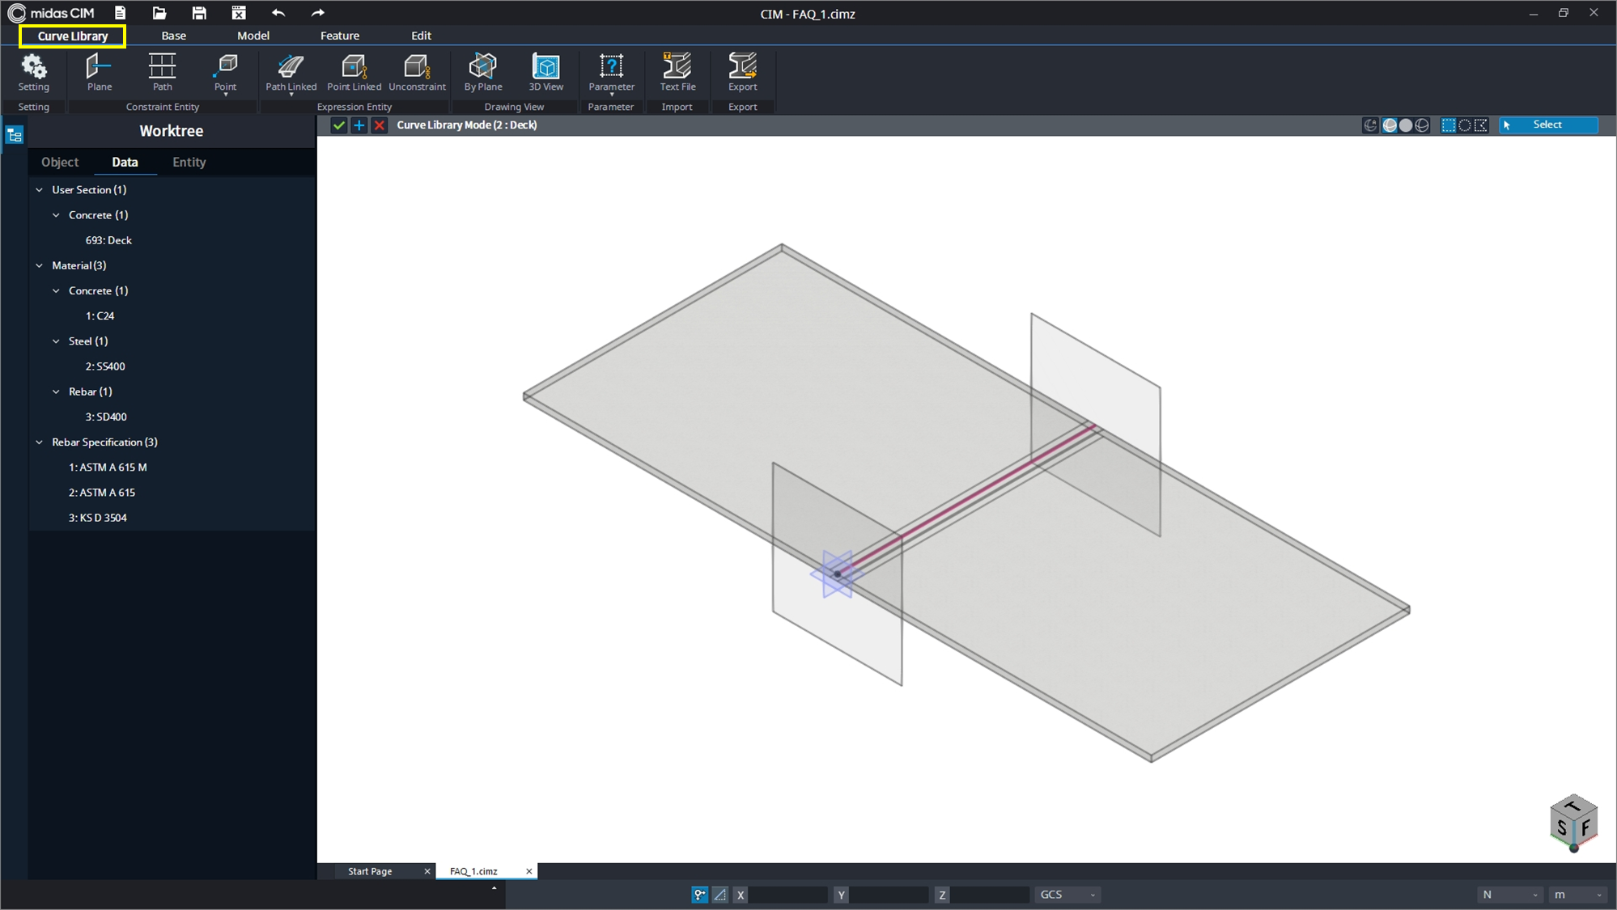This screenshot has width=1617, height=910.
Task: Switch drawing view to By Plane
Action: pos(483,72)
